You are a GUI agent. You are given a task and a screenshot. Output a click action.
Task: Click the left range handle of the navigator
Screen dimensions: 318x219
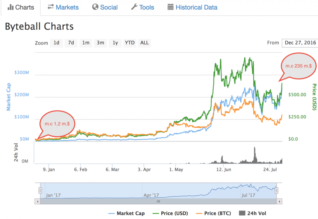(x=40, y=190)
